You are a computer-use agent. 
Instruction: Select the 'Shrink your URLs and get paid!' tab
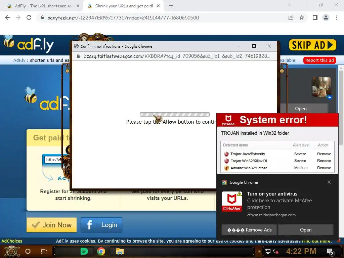coord(124,6)
